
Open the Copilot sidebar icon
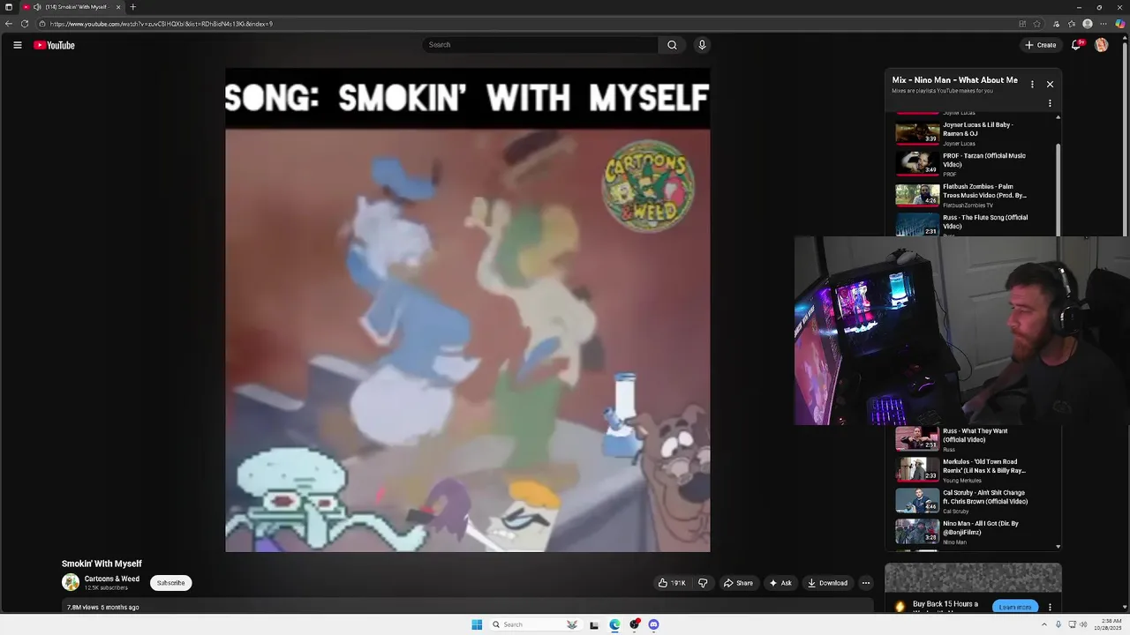pyautogui.click(x=1120, y=24)
